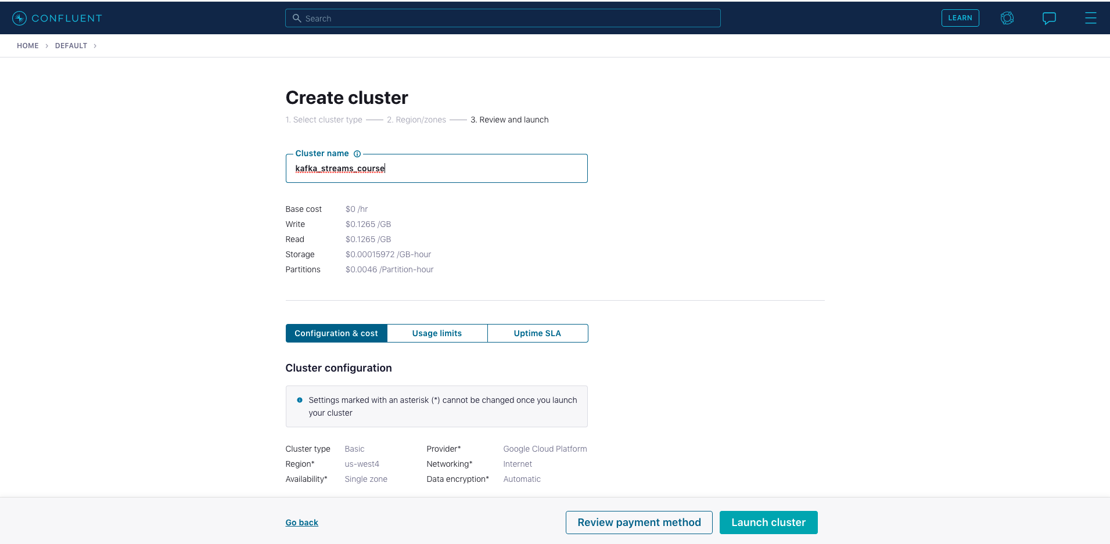1110x544 pixels.
Task: Click step 2 Region/zones
Action: [x=416, y=120]
